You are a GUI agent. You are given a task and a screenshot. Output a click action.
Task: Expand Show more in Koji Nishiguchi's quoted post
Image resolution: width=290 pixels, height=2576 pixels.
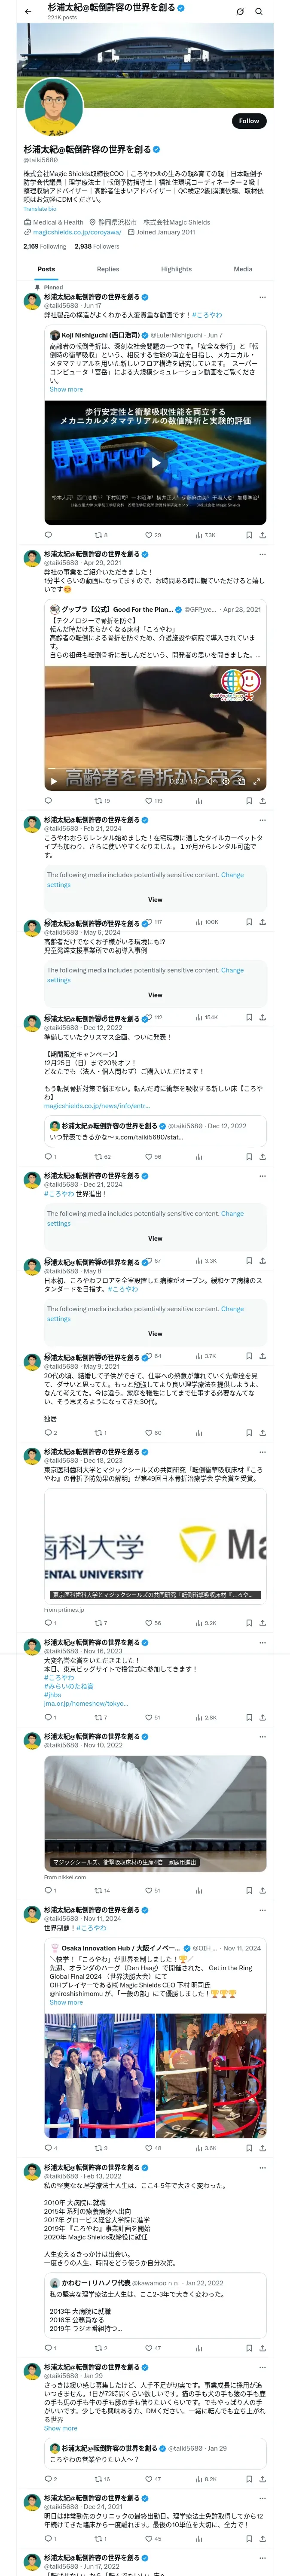[66, 389]
